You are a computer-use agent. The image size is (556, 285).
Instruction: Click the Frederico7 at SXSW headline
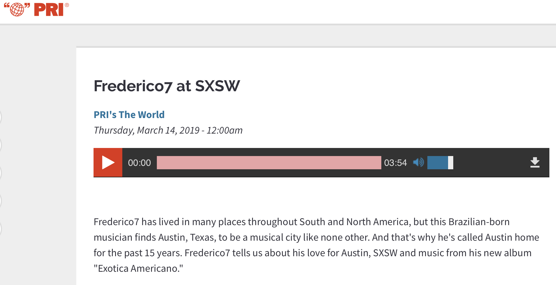(167, 86)
